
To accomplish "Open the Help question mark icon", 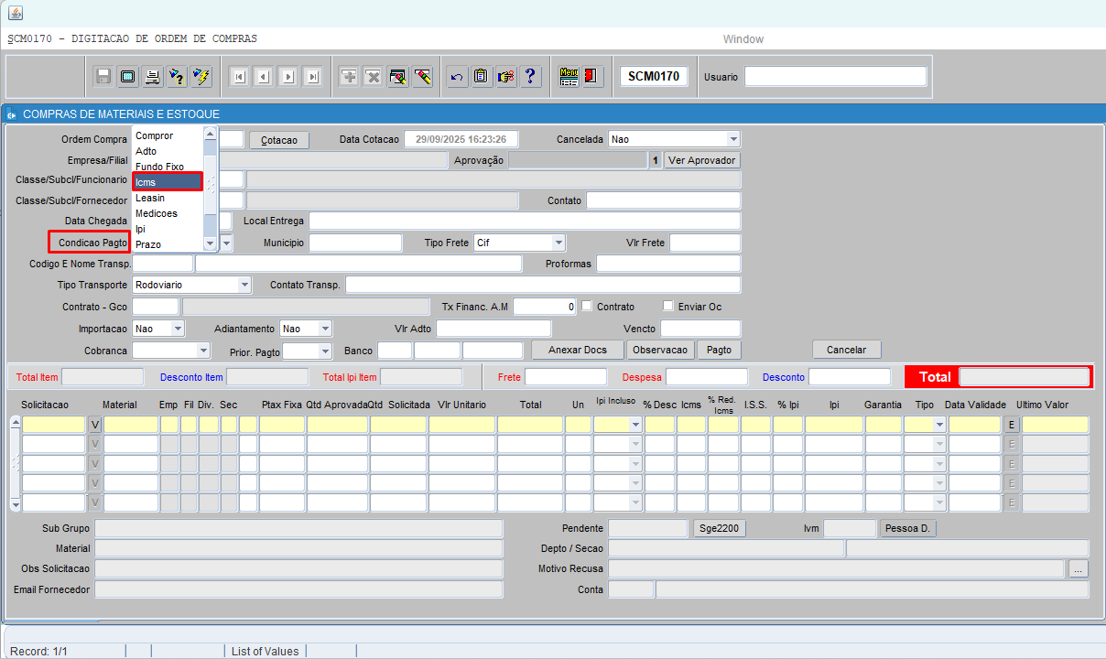I will [530, 77].
